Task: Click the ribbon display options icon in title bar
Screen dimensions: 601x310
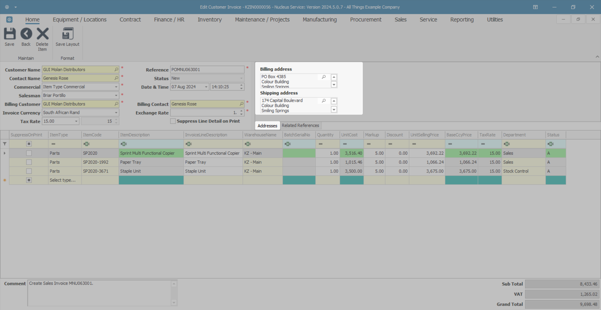Action: pyautogui.click(x=535, y=7)
